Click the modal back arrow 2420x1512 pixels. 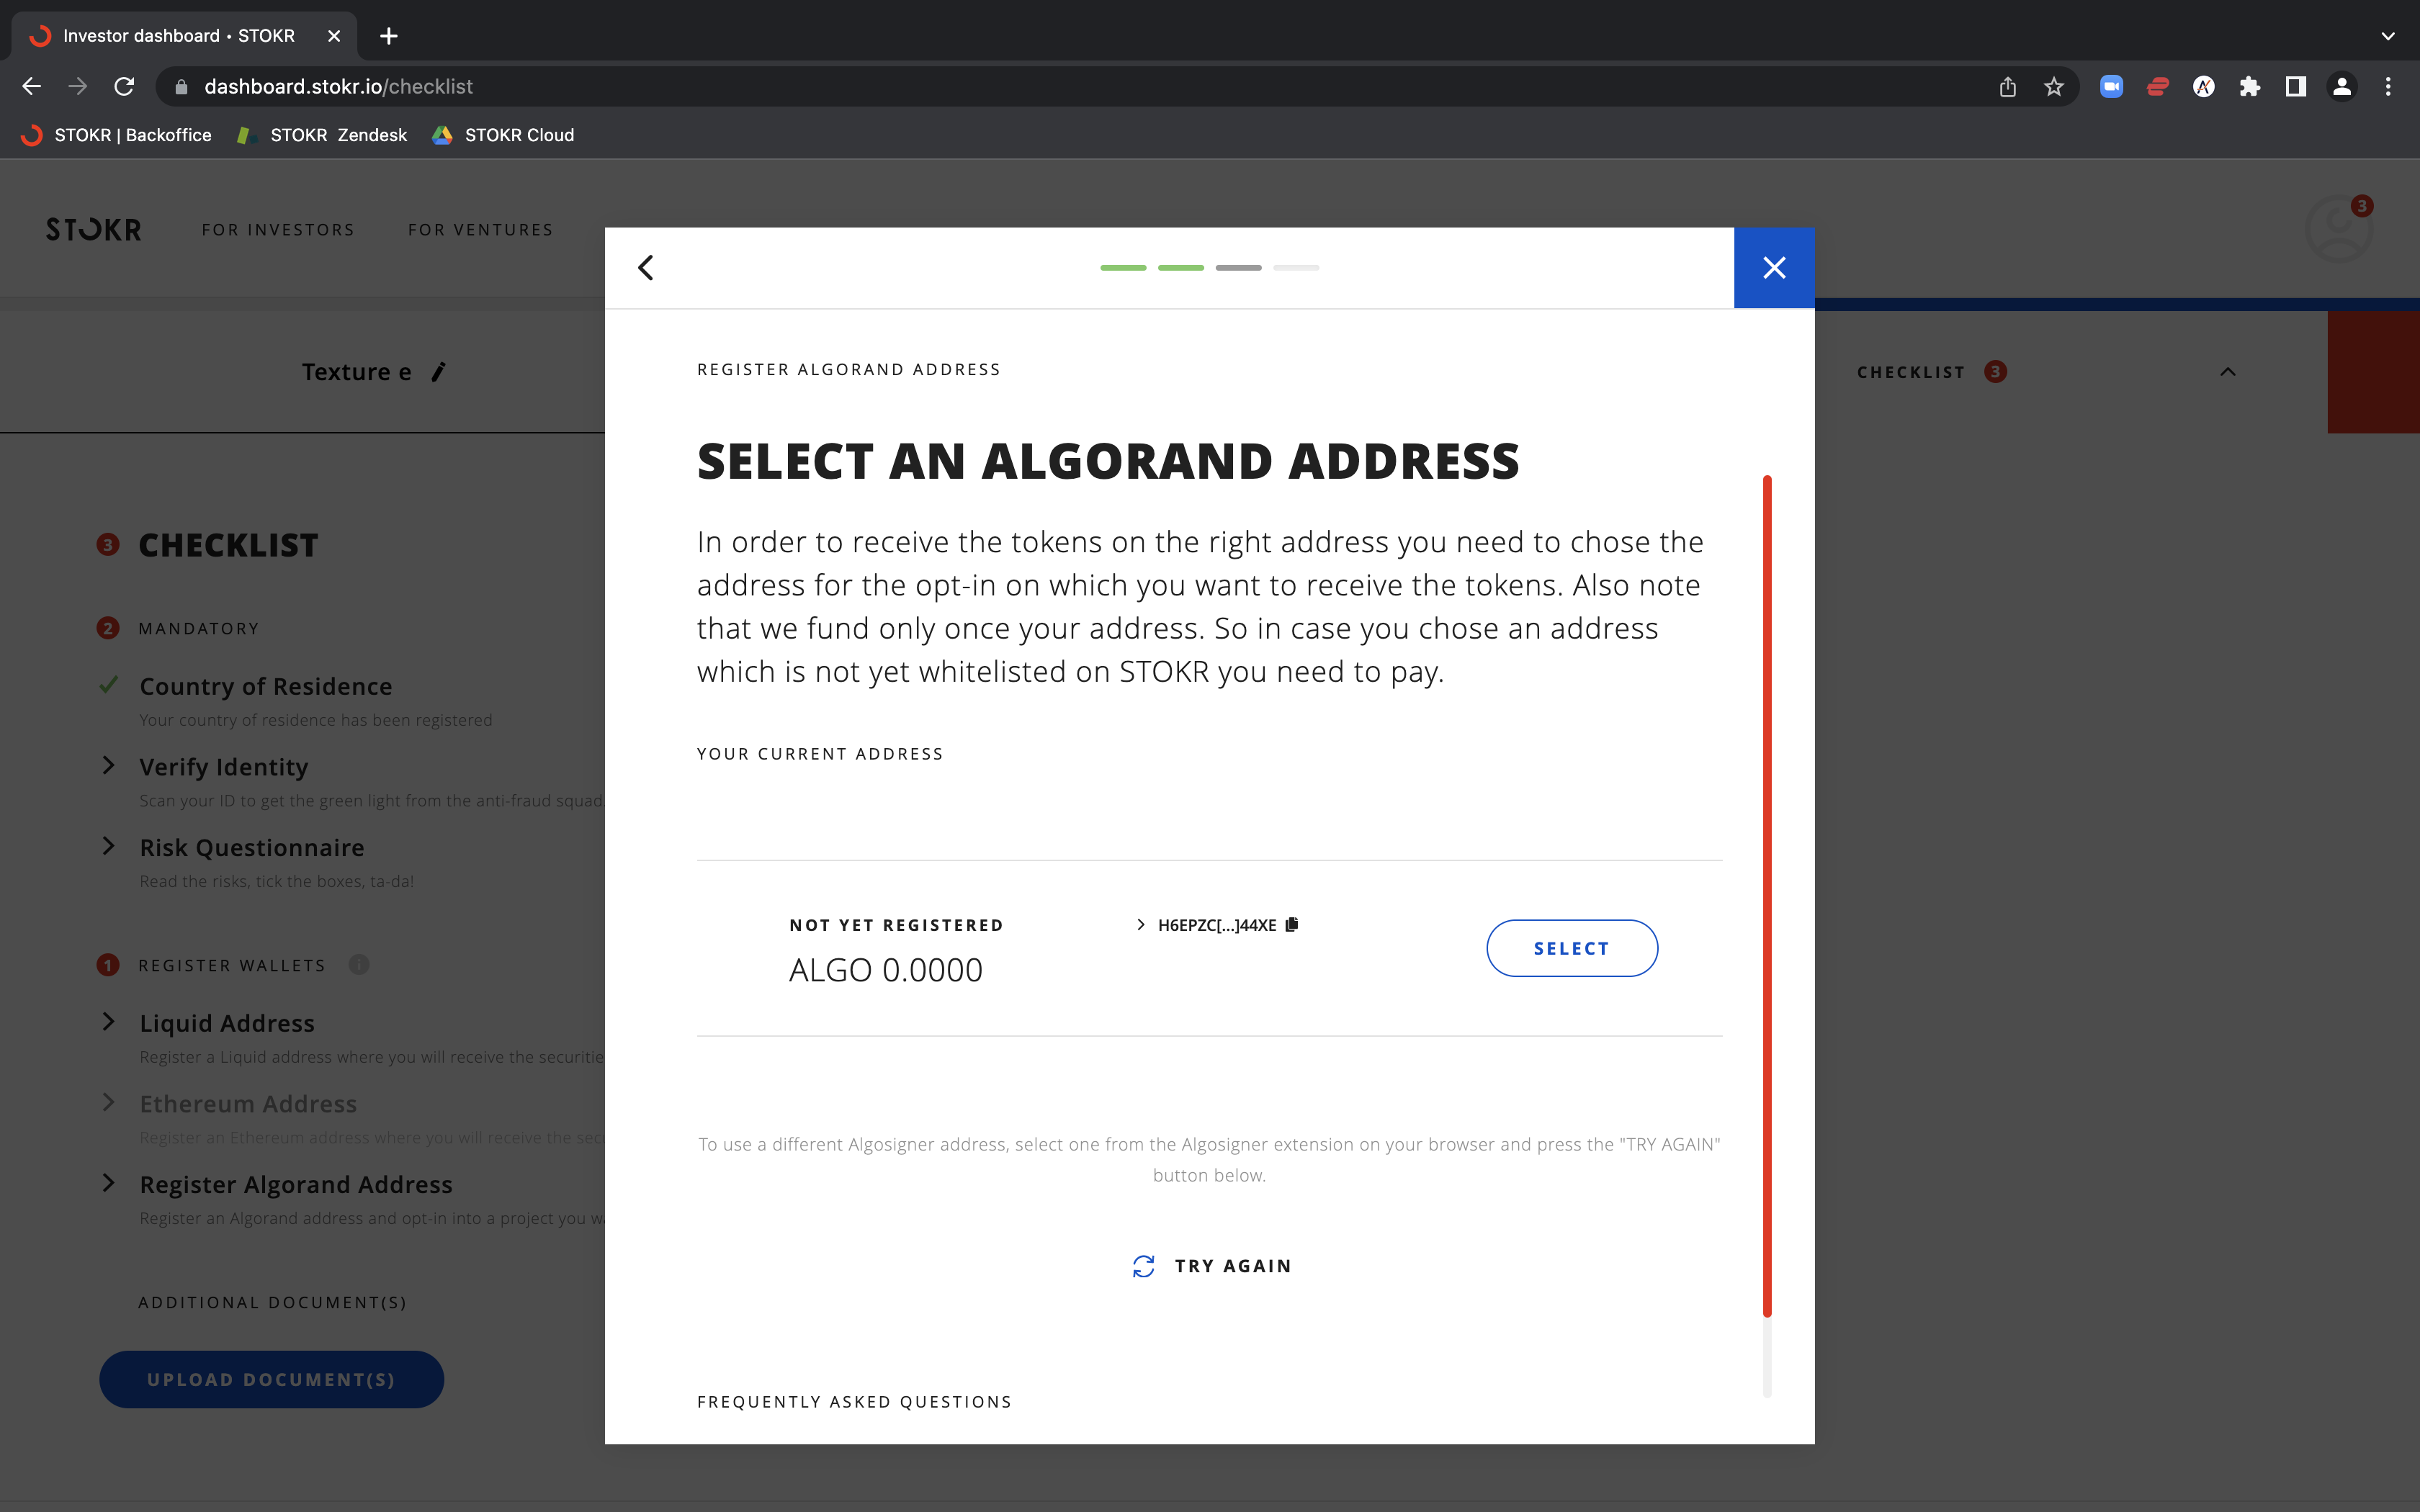click(x=646, y=268)
